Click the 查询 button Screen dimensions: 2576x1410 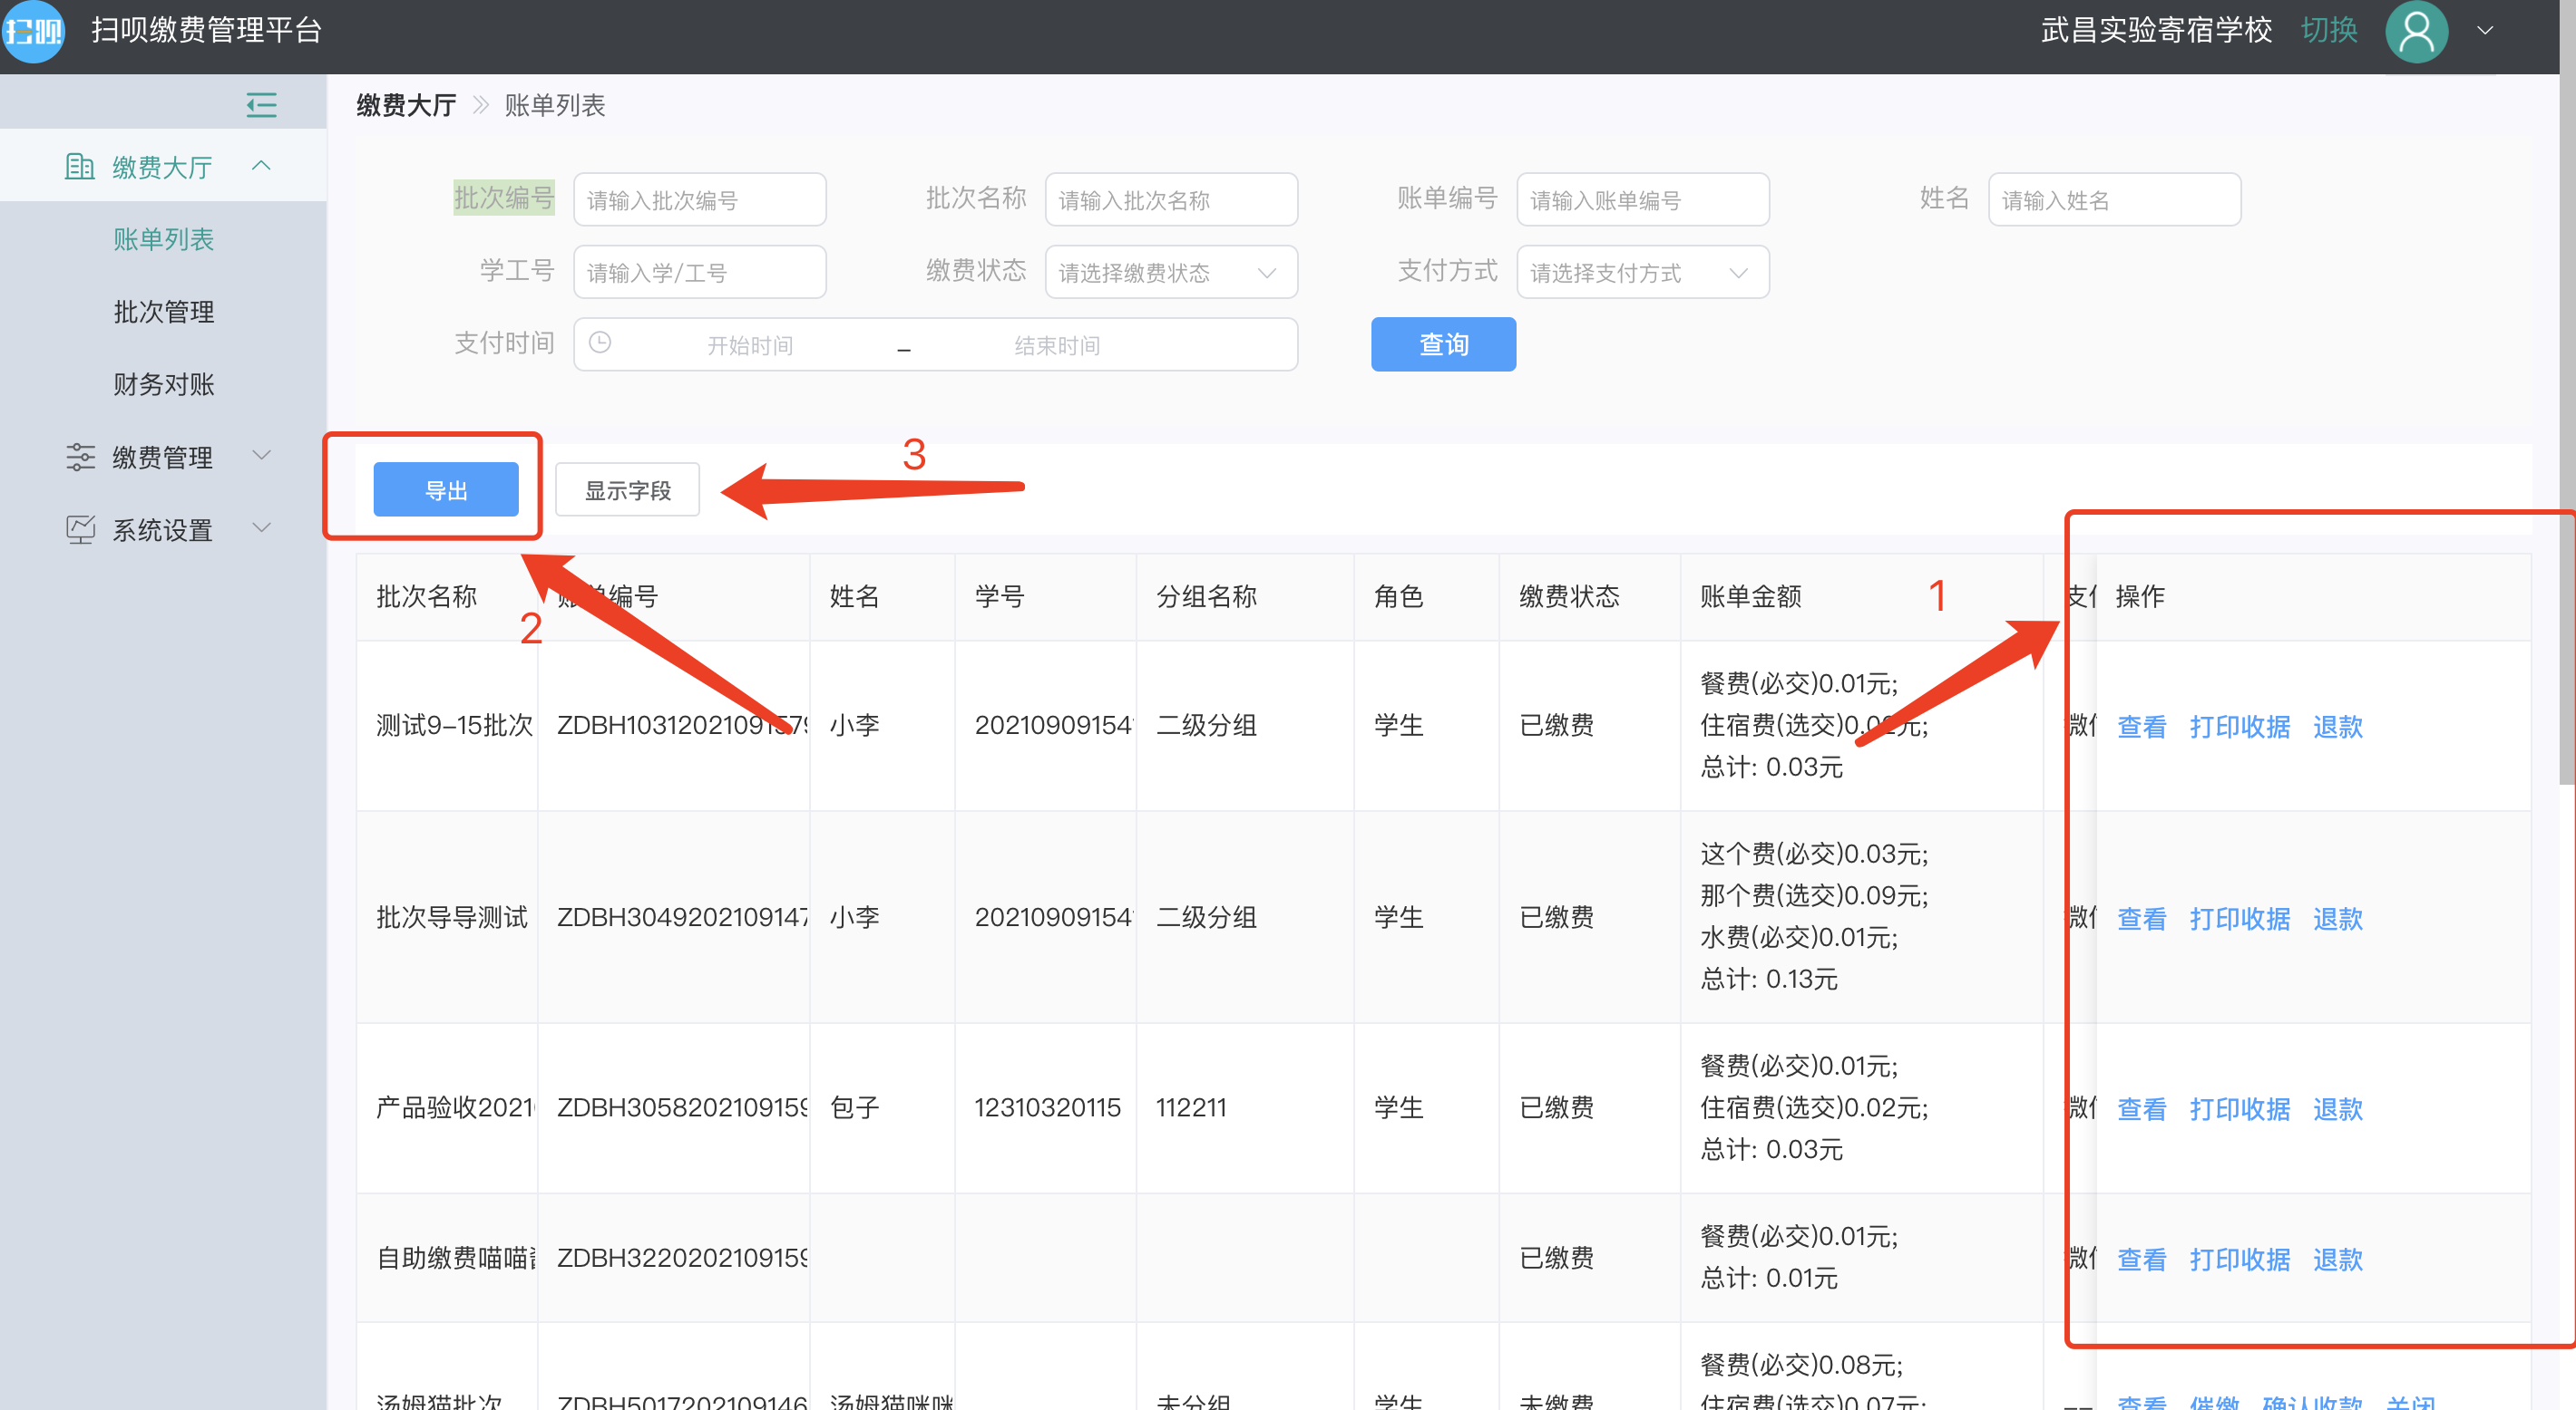click(1443, 344)
